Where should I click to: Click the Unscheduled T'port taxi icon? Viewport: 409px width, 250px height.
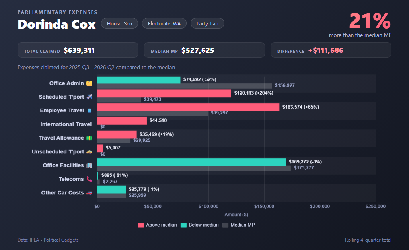tap(89, 152)
